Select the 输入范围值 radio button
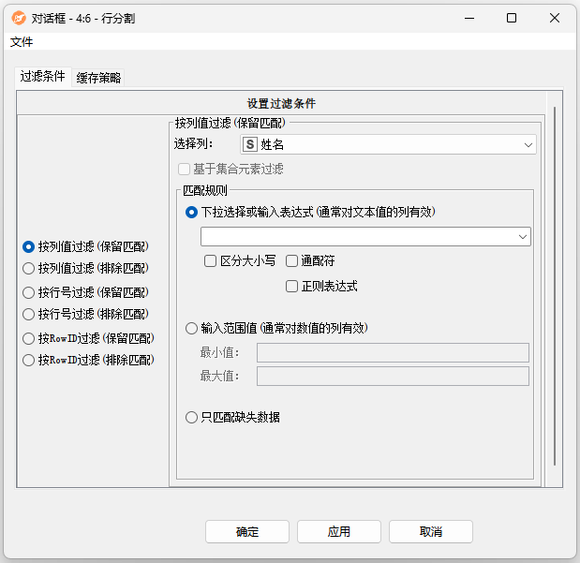Image resolution: width=580 pixels, height=563 pixels. 192,328
